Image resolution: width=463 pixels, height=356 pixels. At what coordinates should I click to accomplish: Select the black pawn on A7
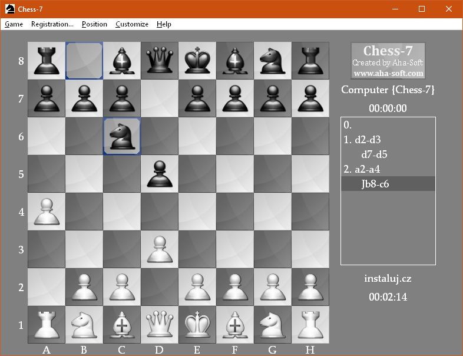pos(47,98)
